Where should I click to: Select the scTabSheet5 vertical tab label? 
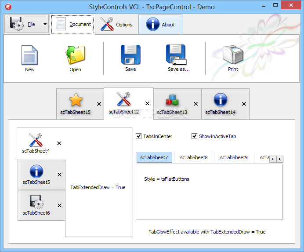pos(36,182)
